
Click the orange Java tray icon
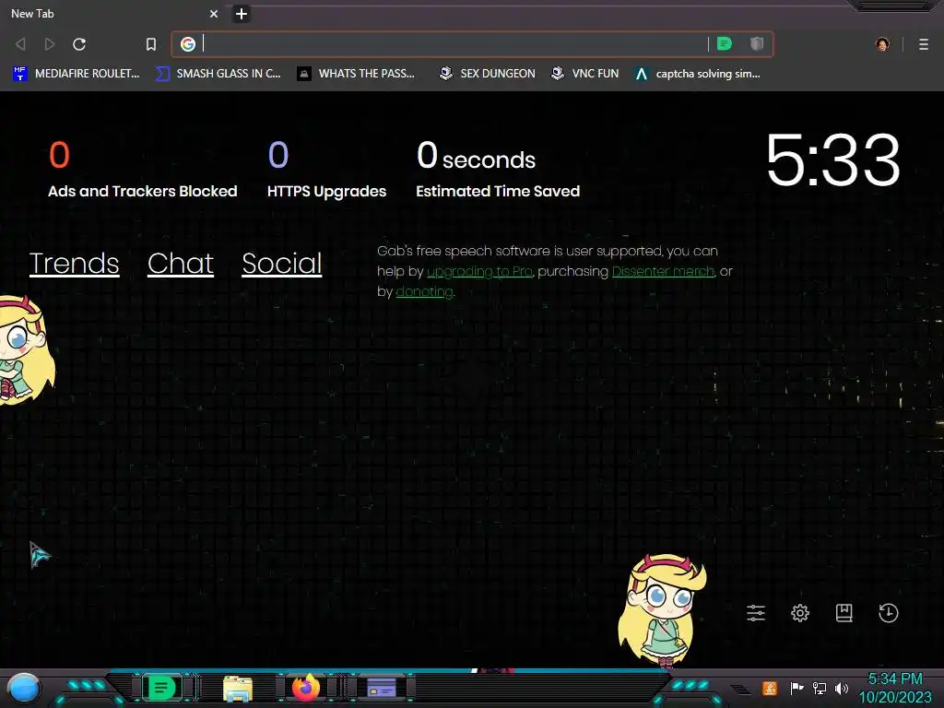(x=770, y=688)
